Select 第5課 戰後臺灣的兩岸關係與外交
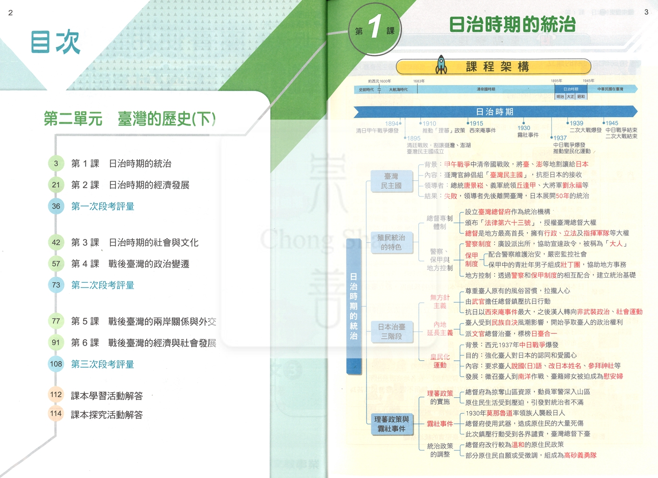 coord(143,322)
